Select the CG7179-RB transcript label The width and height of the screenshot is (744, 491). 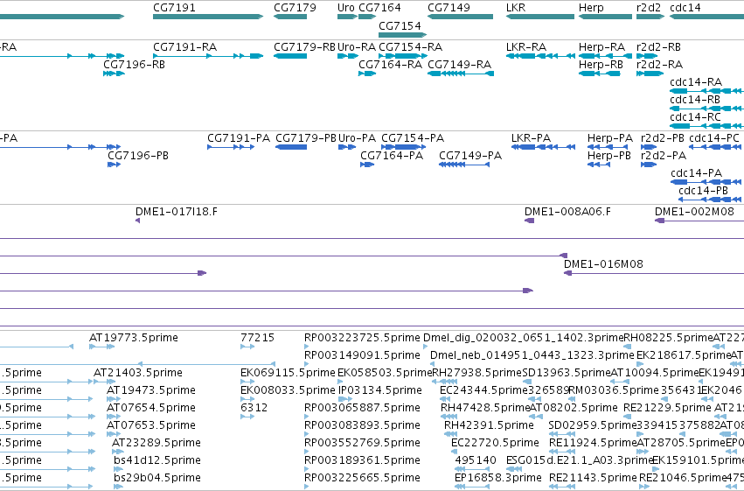tap(304, 47)
